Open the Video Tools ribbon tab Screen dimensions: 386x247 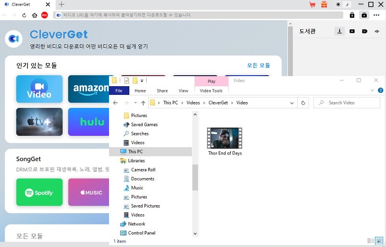pyautogui.click(x=211, y=91)
